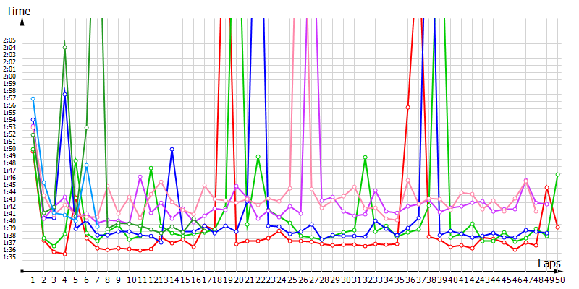Select the 2:05 label on the time axis
Screen dimensions: 579x289
click(x=9, y=40)
